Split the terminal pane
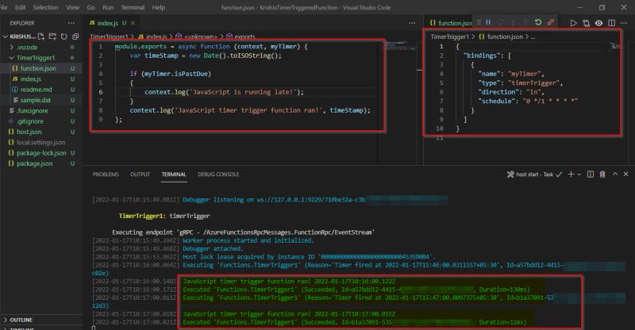The width and height of the screenshot is (635, 330). coord(591,174)
